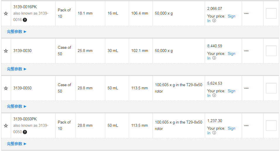Show 完整参数 below product 3139-0050

[x=17, y=106]
